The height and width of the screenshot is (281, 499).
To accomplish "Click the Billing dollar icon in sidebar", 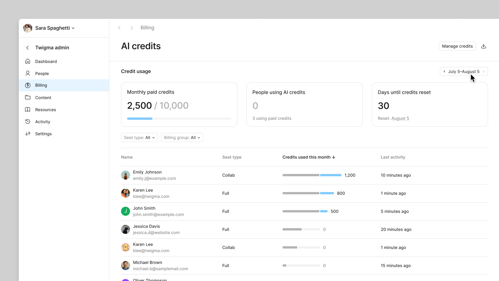I will [x=28, y=85].
